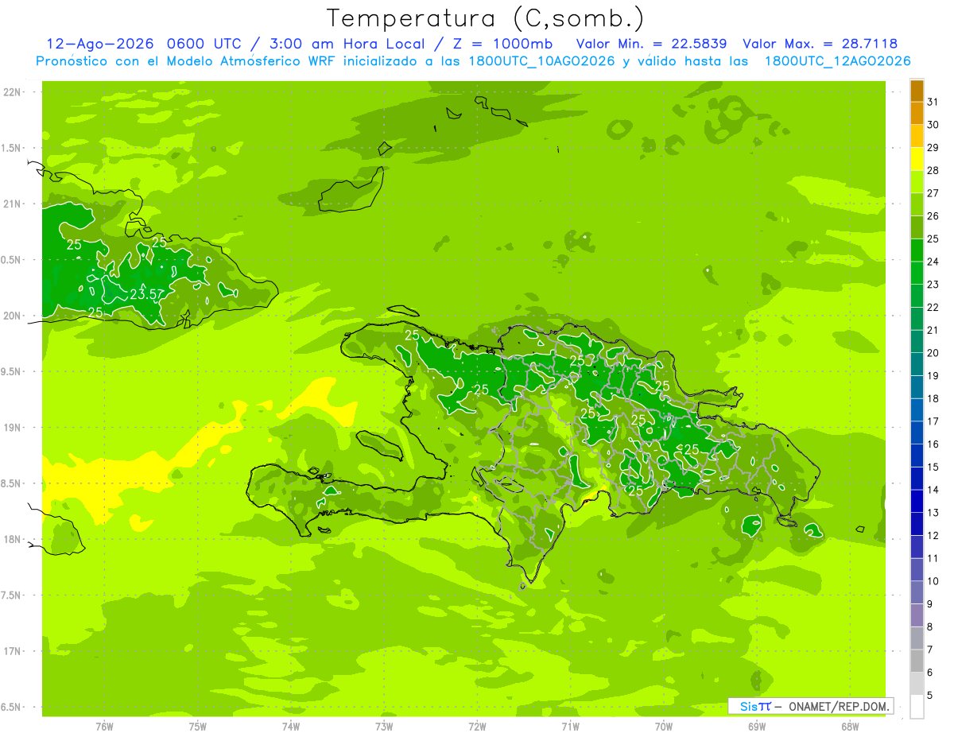Click the gray legend band between 6 and 7
The image size is (954, 737).
tap(917, 661)
